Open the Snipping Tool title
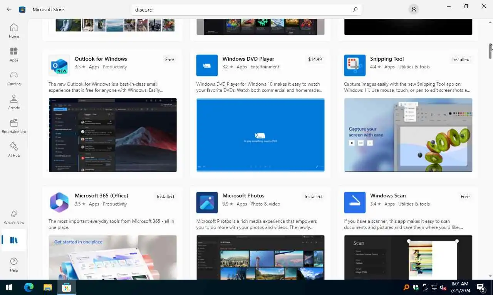The height and width of the screenshot is (295, 493). tap(387, 59)
